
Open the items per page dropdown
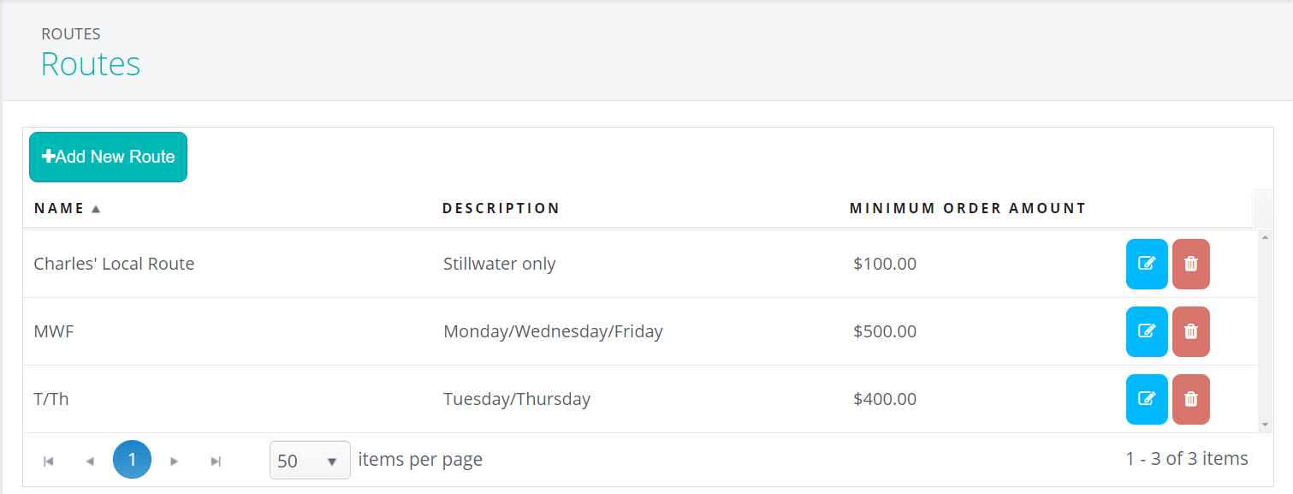click(310, 461)
